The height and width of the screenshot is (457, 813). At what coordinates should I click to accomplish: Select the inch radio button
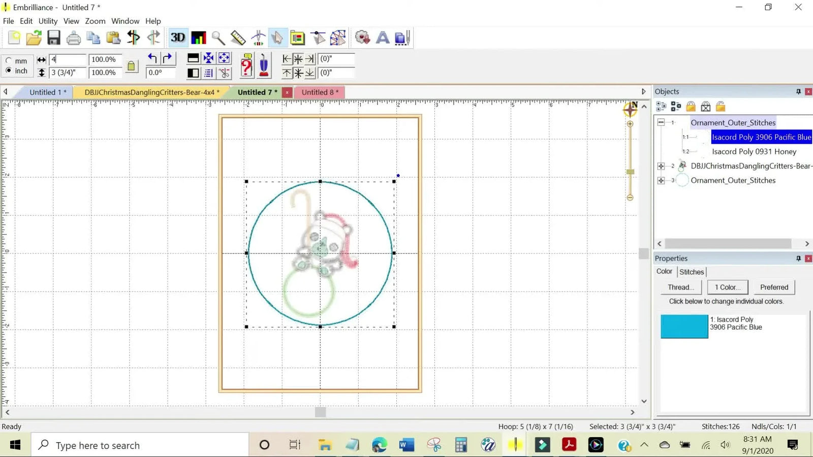click(x=9, y=71)
